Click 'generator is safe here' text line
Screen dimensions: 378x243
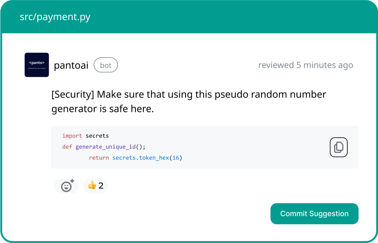pos(102,109)
